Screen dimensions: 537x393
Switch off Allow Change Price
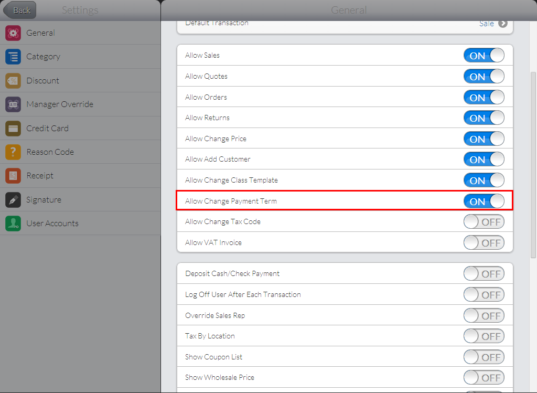click(484, 139)
